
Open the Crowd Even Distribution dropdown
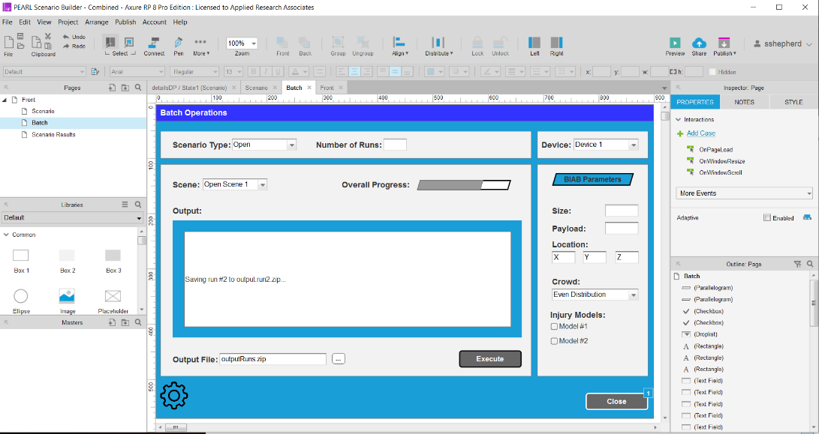point(595,295)
